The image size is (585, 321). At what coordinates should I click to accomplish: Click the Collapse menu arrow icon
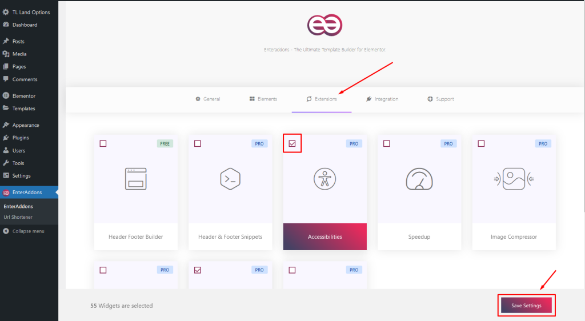(x=6, y=231)
